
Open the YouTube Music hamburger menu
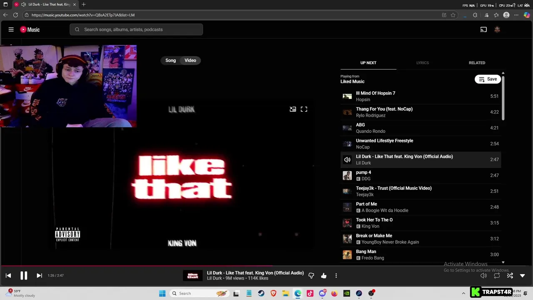pos(11,30)
